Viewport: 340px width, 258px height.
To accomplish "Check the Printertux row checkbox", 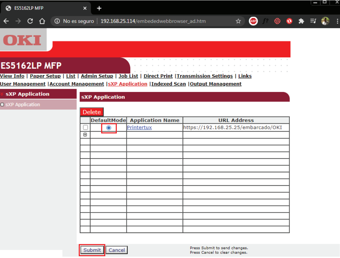I will click(85, 127).
